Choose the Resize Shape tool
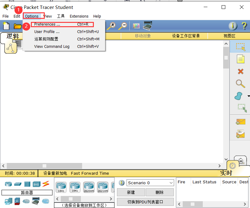Viewport: 250px width, 208px height. click(x=242, y=108)
